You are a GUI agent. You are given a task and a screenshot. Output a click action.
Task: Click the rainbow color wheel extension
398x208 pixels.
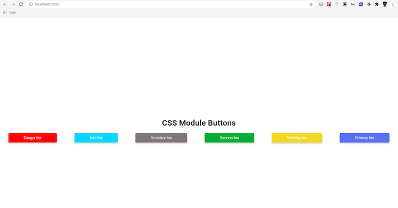(x=369, y=4)
